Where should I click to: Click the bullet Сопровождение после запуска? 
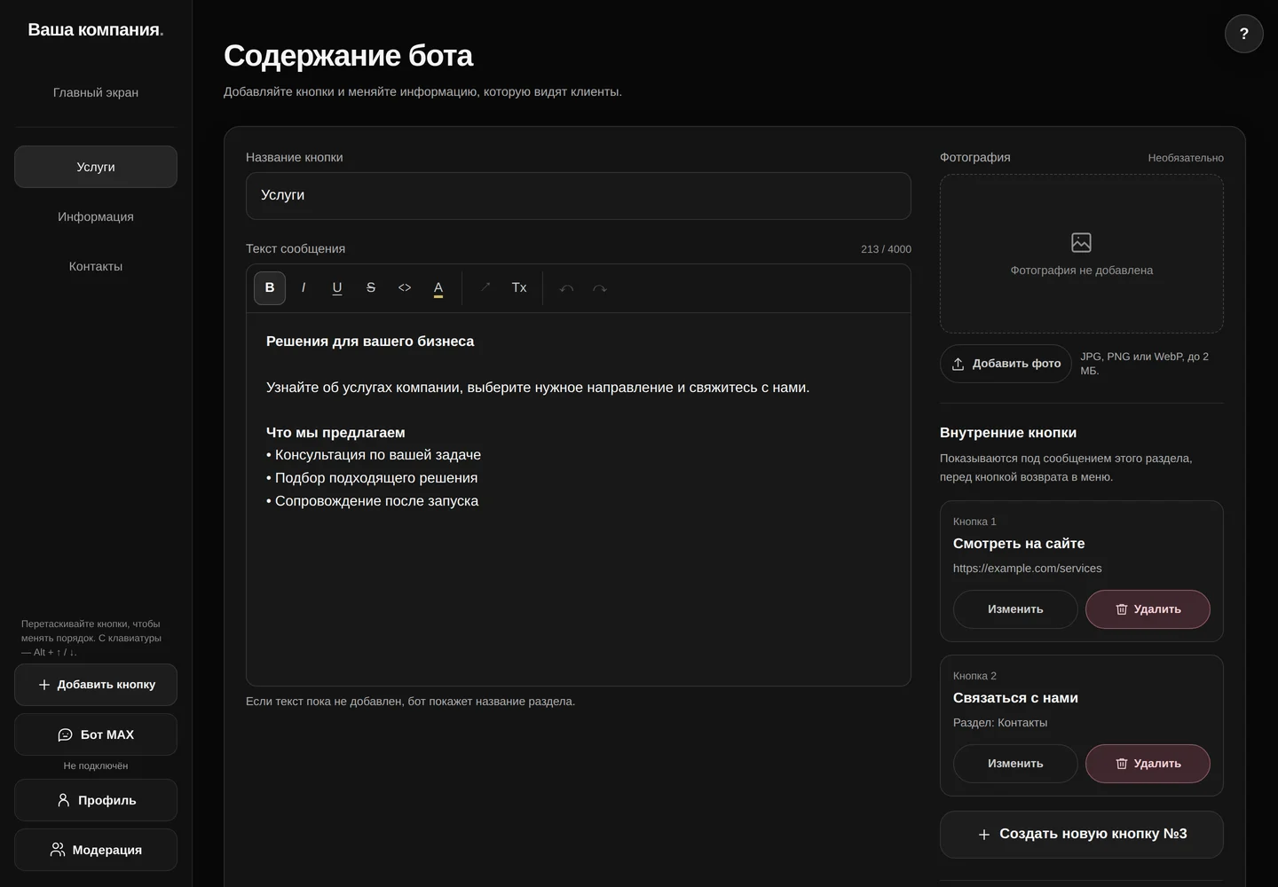(x=372, y=501)
